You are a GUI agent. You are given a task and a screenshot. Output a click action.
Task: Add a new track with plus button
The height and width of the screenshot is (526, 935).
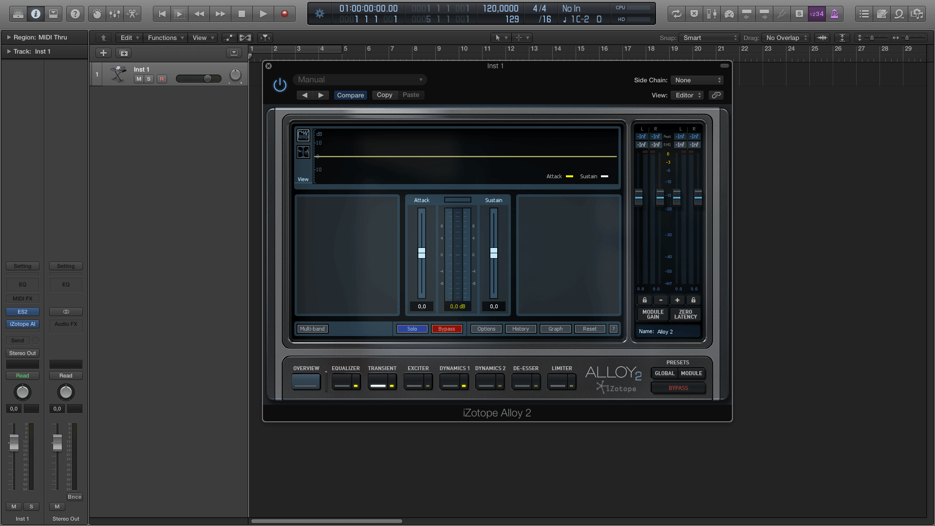pos(103,53)
